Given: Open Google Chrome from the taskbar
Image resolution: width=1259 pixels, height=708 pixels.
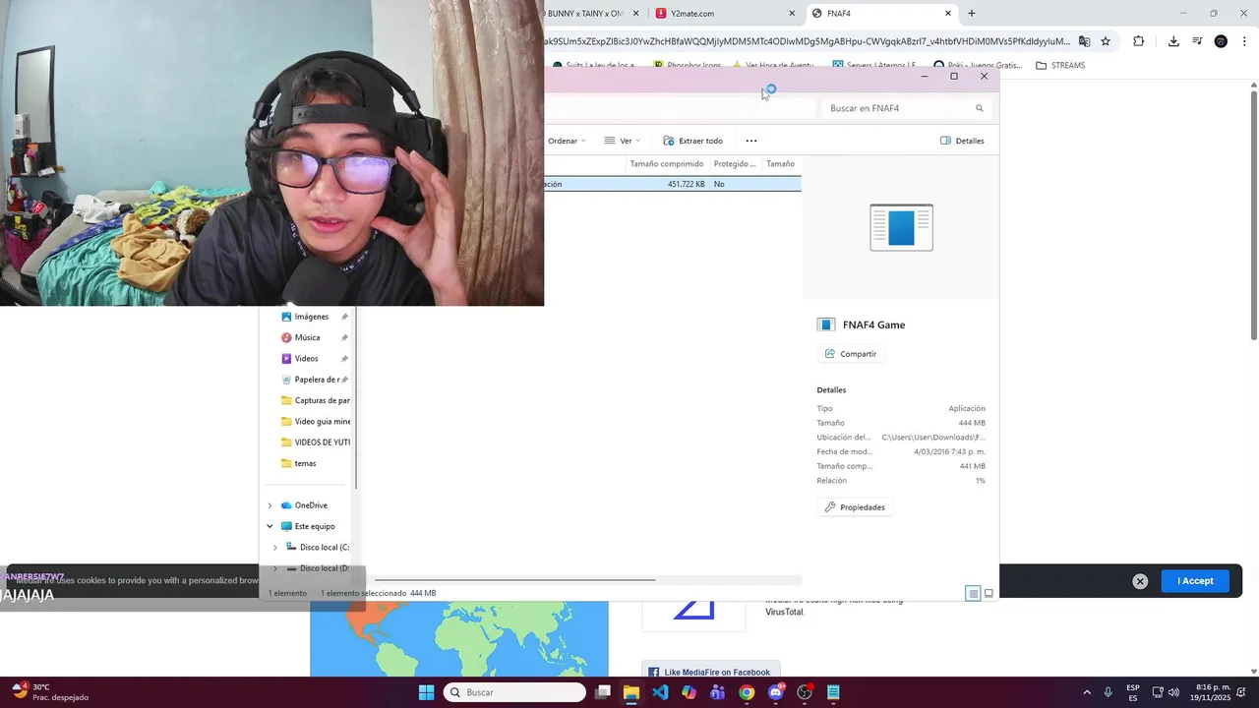Looking at the screenshot, I should pyautogui.click(x=747, y=692).
